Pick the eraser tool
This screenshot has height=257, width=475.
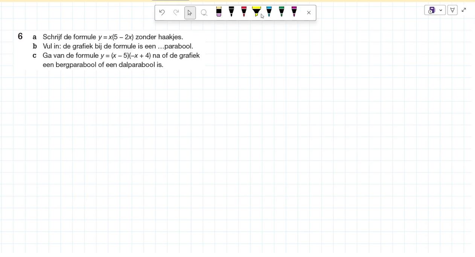(219, 12)
